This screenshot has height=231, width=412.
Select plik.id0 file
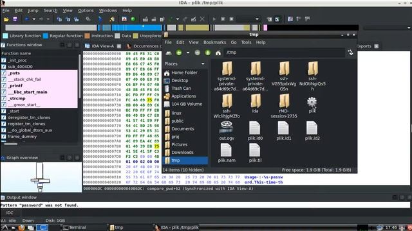255,131
